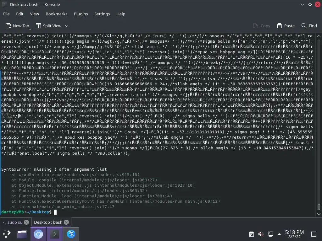Image resolution: width=322 pixels, height=241 pixels.
Task: Close the Konsole window
Action: pos(318,4)
